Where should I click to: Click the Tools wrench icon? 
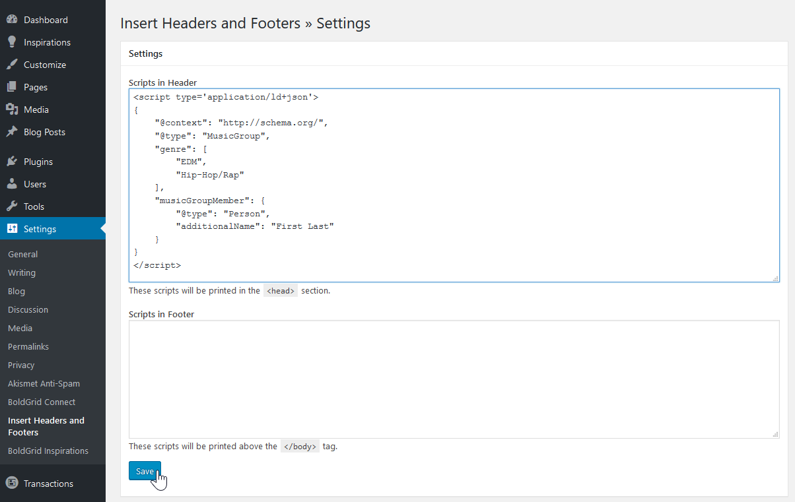(12, 206)
